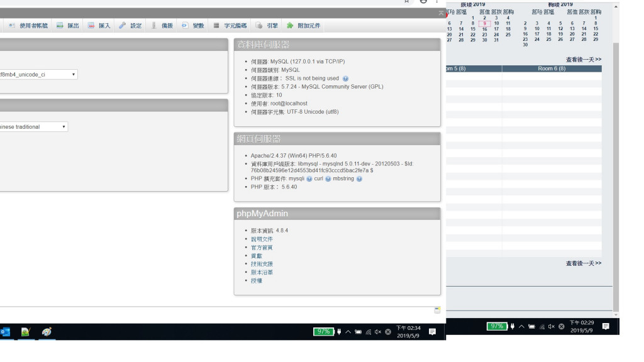The width and height of the screenshot is (644, 362).
Task: Click the phpMyAdmin panel header
Action: click(337, 214)
